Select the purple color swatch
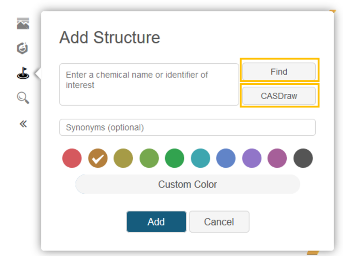This screenshot has height=269, width=353. (252, 158)
